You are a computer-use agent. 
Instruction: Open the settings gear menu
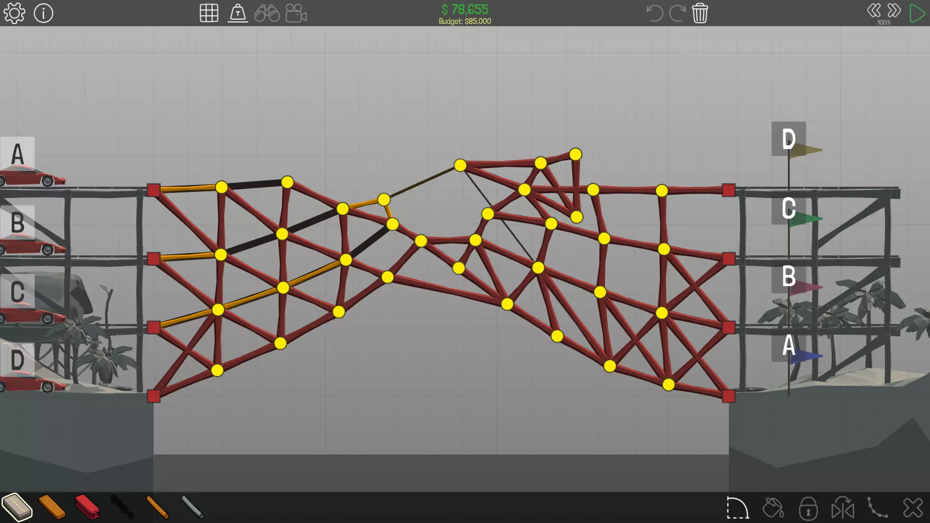tap(14, 13)
